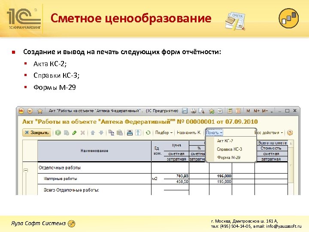Click the copy-to-clipboard tree icon in toolbar

click(x=111, y=133)
